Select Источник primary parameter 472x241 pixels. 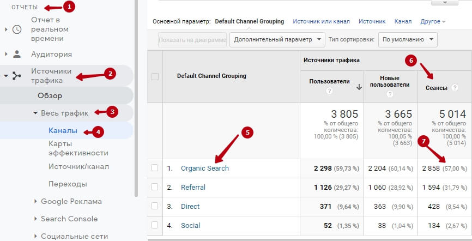pos(372,21)
